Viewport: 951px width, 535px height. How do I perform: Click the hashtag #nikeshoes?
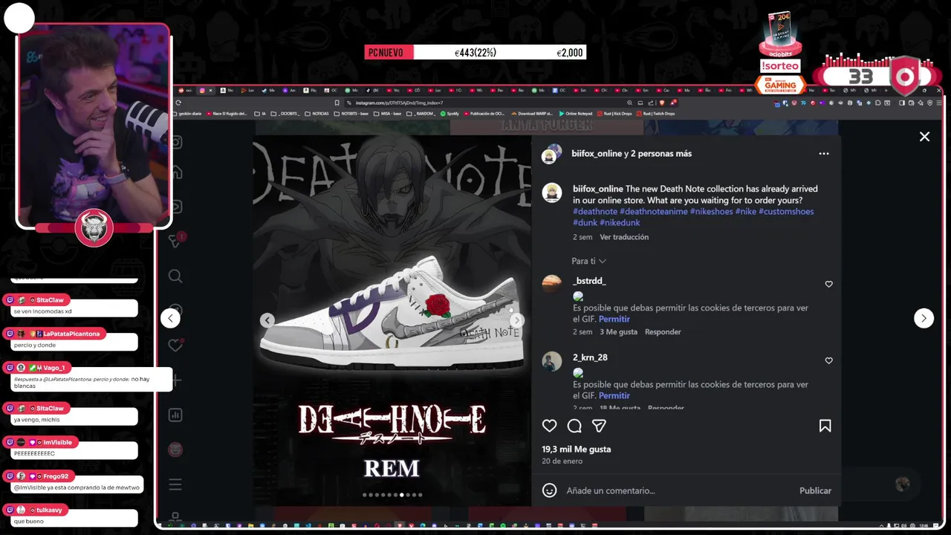pos(711,212)
